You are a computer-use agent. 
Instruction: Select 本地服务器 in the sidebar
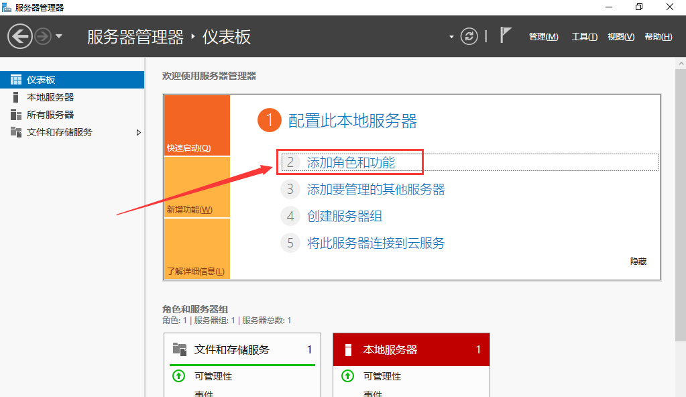[72, 97]
